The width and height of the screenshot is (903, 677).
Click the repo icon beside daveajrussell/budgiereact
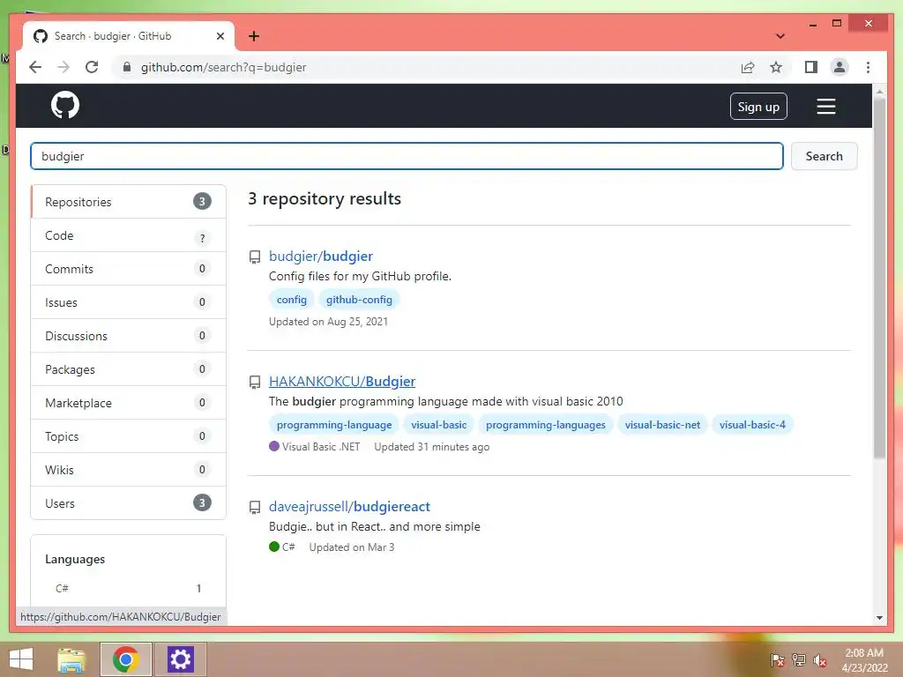tap(255, 507)
